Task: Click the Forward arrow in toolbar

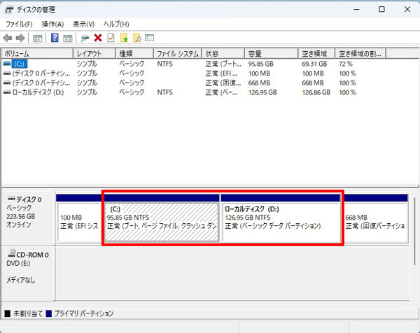Action: (20, 38)
